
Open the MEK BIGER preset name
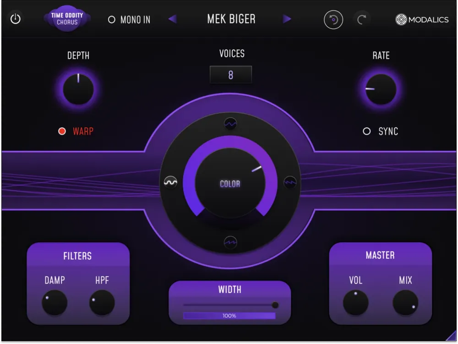231,19
